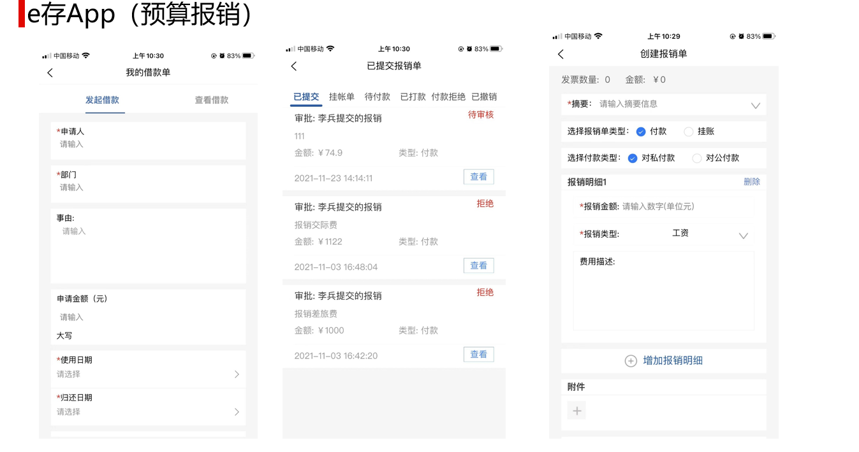The height and width of the screenshot is (452, 859).
Task: Click 删除 on 报销明细1
Action: tap(752, 182)
